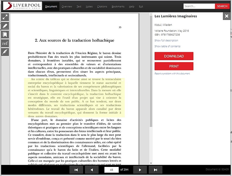The height and width of the screenshot is (176, 232).
Task: Open the Document tab
Action: tap(51, 6)
